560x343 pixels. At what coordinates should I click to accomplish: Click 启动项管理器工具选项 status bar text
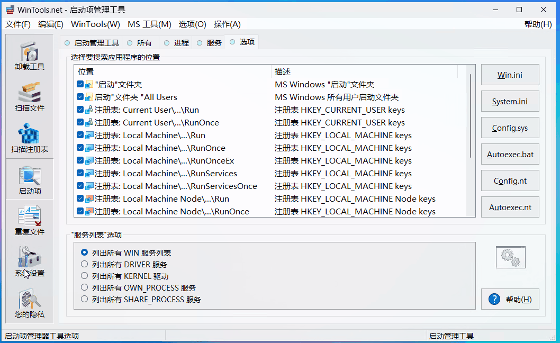coord(42,336)
